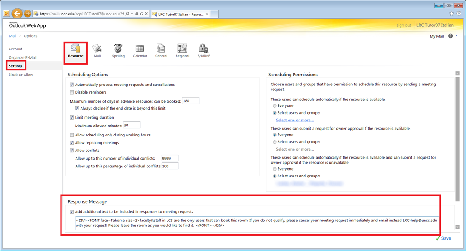
Task: Go to Organize E-Mail section
Action: (x=22, y=58)
